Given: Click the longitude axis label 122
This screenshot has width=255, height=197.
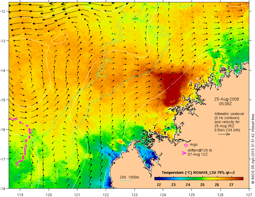Looking at the screenshot, I should pos(106,195).
